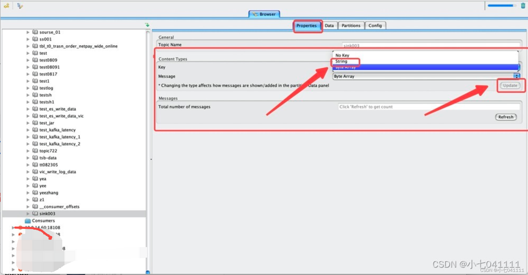The image size is (528, 275).
Task: Click the topic icon next to yee
Action: [35, 185]
